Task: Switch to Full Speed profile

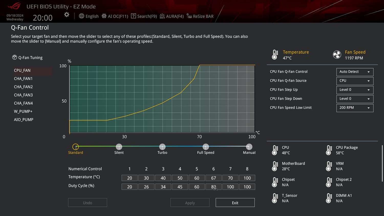Action: coord(206,147)
